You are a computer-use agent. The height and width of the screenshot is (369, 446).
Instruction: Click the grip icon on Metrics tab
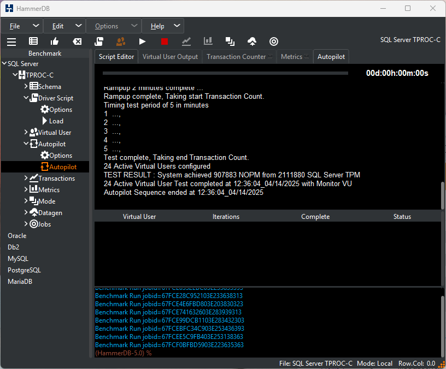tap(306, 56)
